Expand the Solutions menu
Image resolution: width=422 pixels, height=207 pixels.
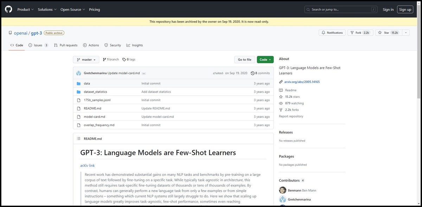coord(47,9)
